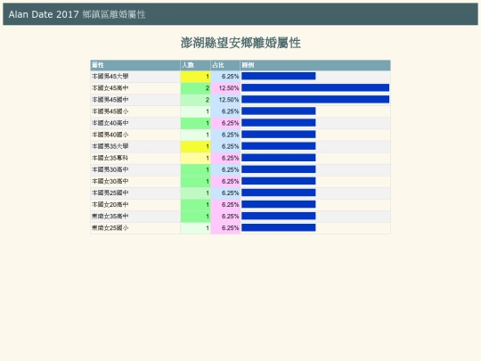481x361 pixels.
Task: Select the row label 本國男30高中
Action: (110, 169)
